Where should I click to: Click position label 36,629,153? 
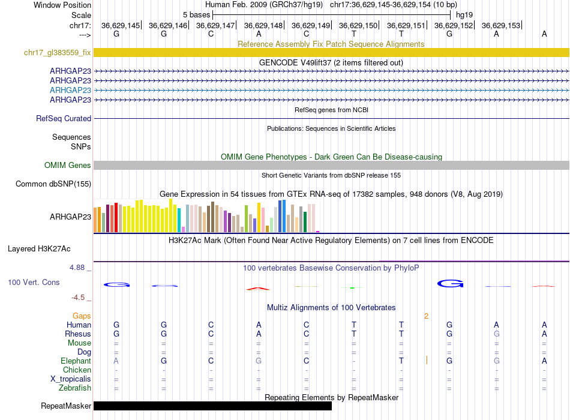pyautogui.click(x=501, y=25)
